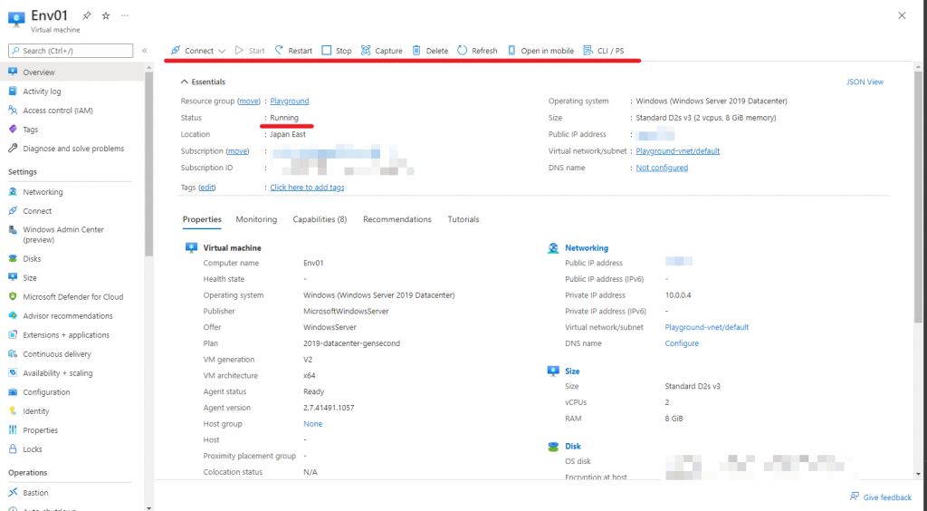Collapse the left navigation menu
Screen dimensions: 927x511
tap(144, 51)
